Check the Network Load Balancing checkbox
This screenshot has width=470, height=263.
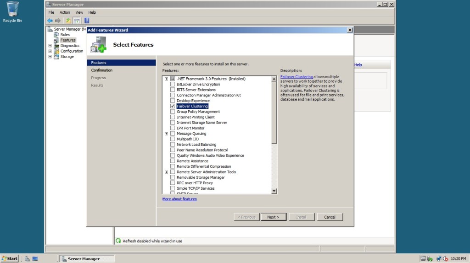[x=173, y=145]
